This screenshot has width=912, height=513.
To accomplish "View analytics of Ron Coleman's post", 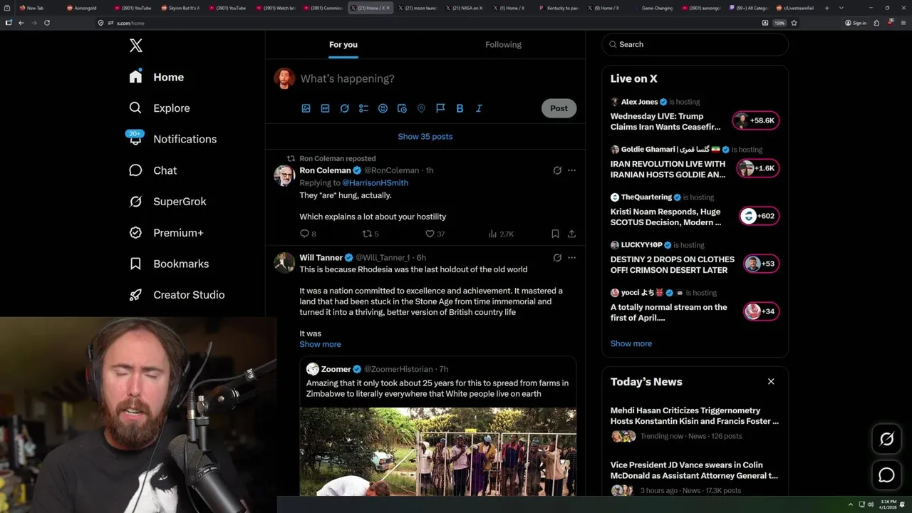I will coord(501,234).
